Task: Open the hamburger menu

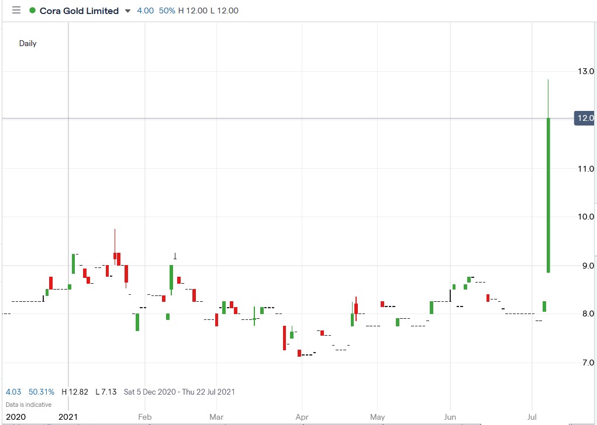Action: point(16,10)
